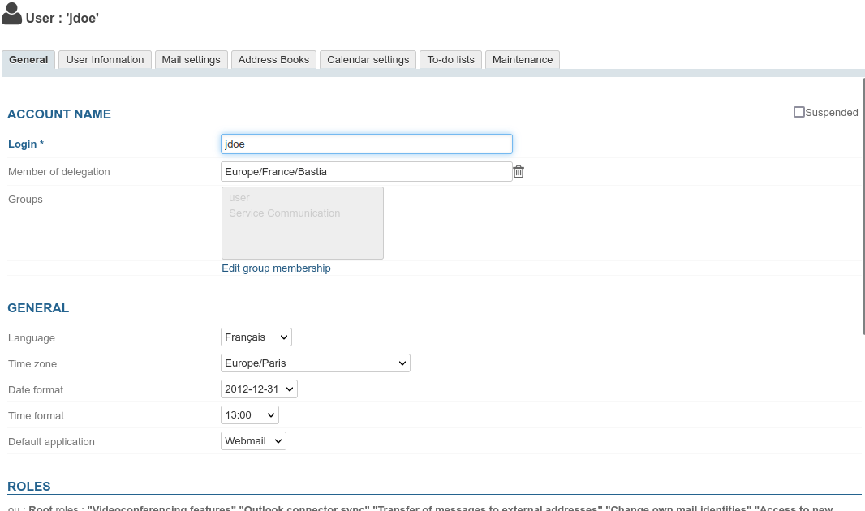Toggle the Suspended checkbox

pyautogui.click(x=799, y=112)
